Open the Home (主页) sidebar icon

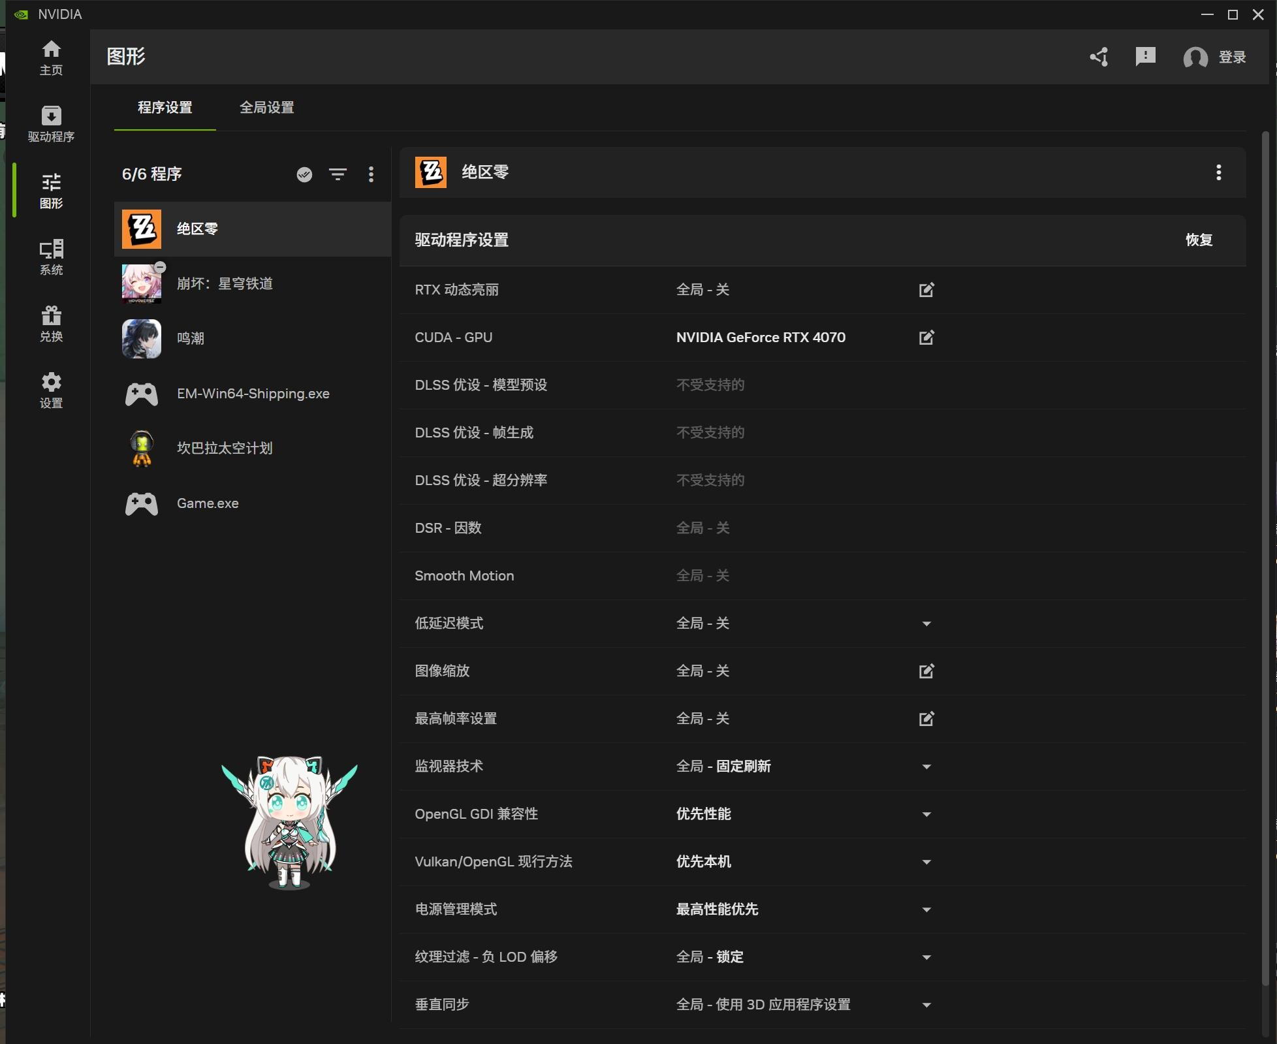[x=51, y=57]
